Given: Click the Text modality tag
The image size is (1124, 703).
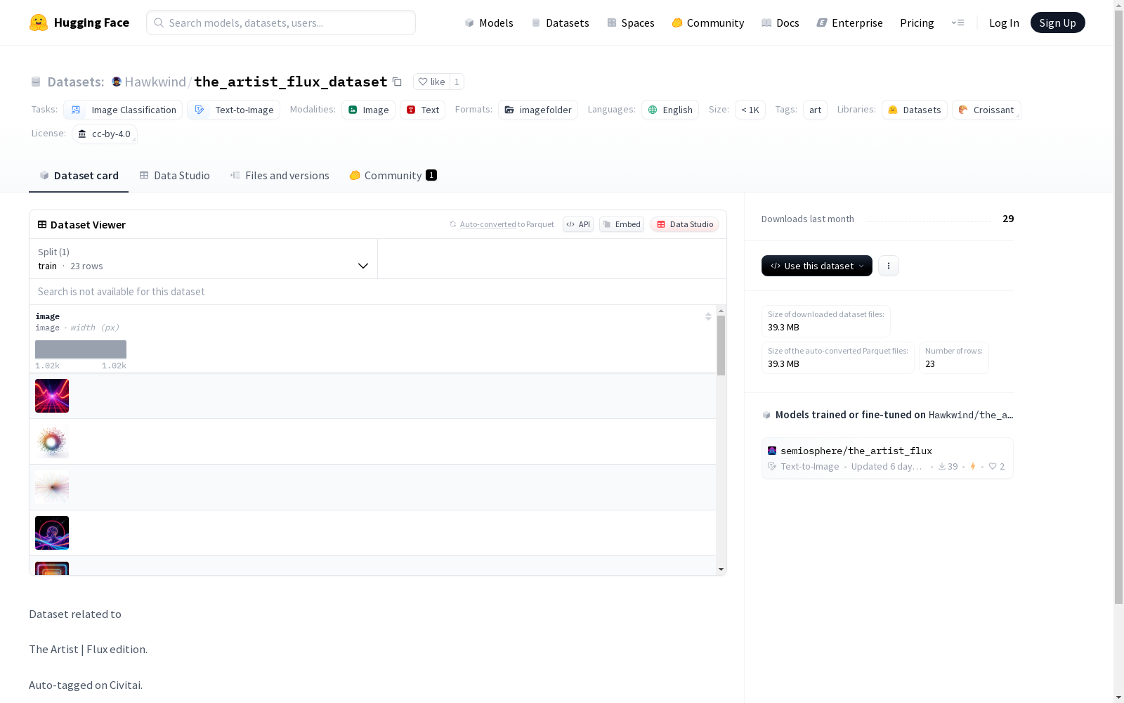Looking at the screenshot, I should click(x=422, y=110).
